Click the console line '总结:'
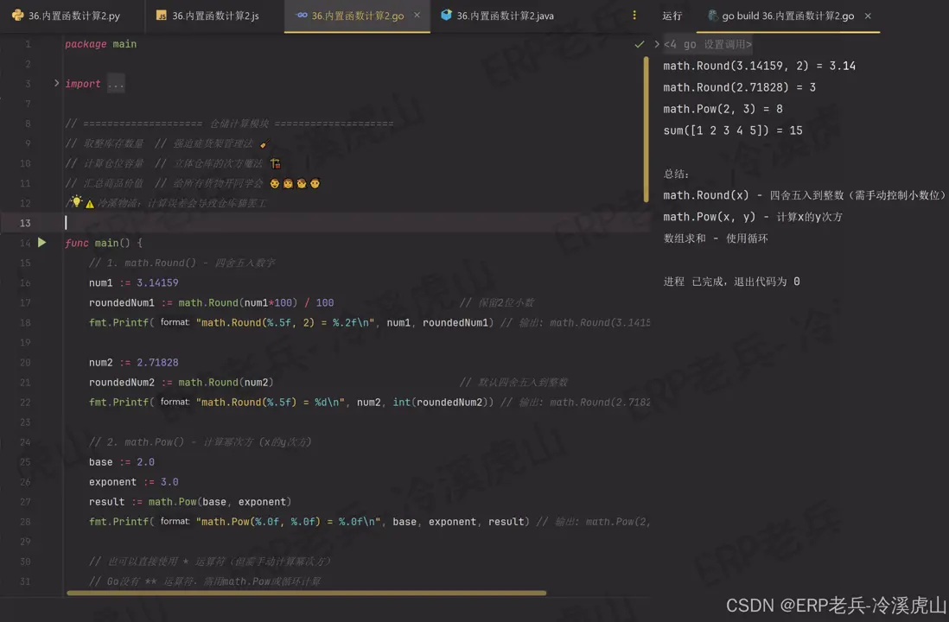949x622 pixels. coord(676,174)
